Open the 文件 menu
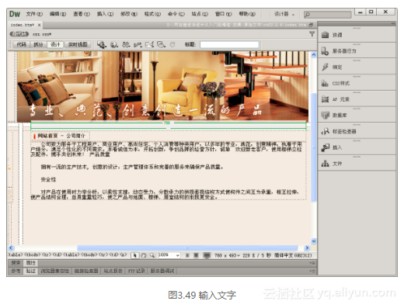This screenshot has width=404, height=308. coord(34,14)
